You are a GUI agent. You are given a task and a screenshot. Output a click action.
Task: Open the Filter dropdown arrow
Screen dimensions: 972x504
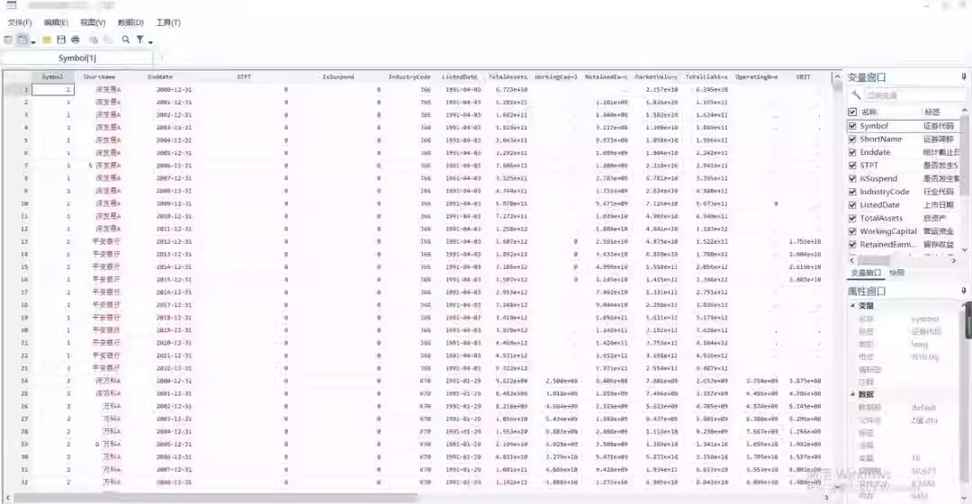click(x=150, y=41)
